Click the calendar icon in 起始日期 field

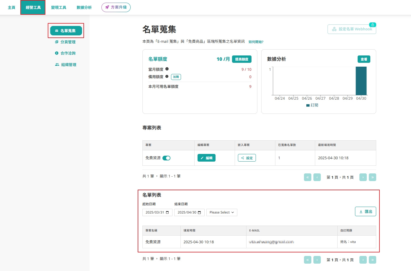(x=167, y=212)
